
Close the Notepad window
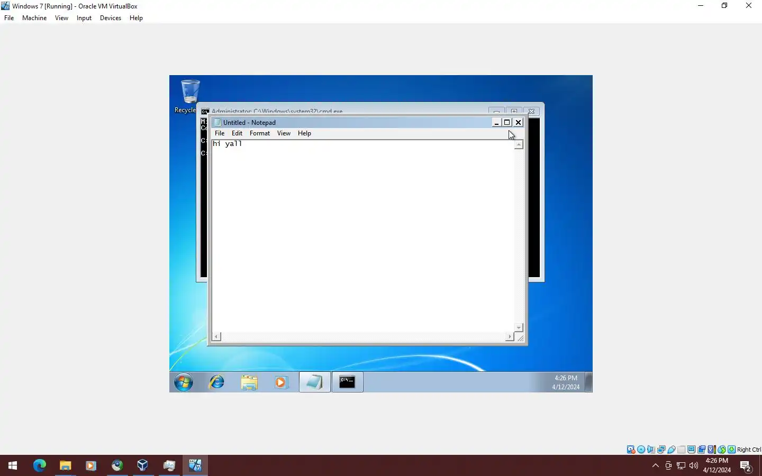(x=518, y=122)
